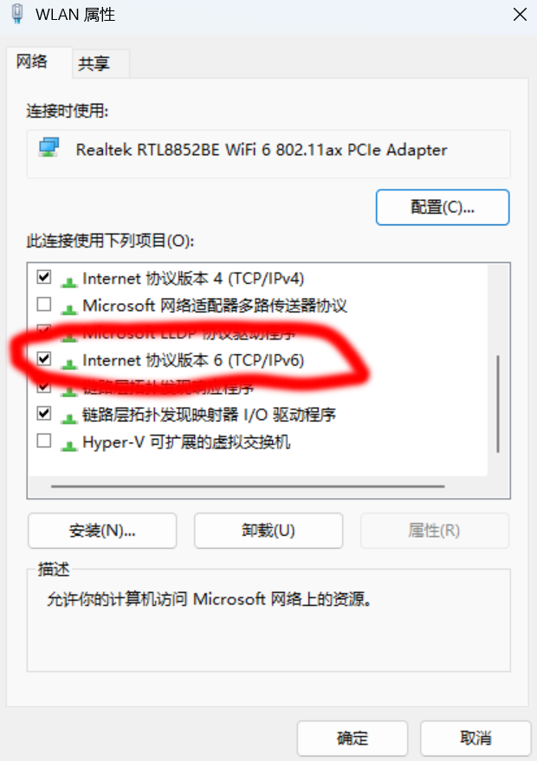Select the TCP/IPv4 protocol green icon
The image size is (537, 761).
(69, 281)
